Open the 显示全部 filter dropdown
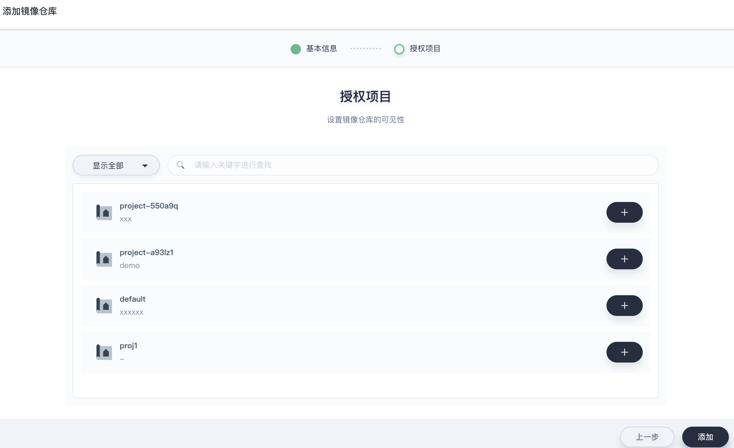This screenshot has width=734, height=448. [116, 165]
